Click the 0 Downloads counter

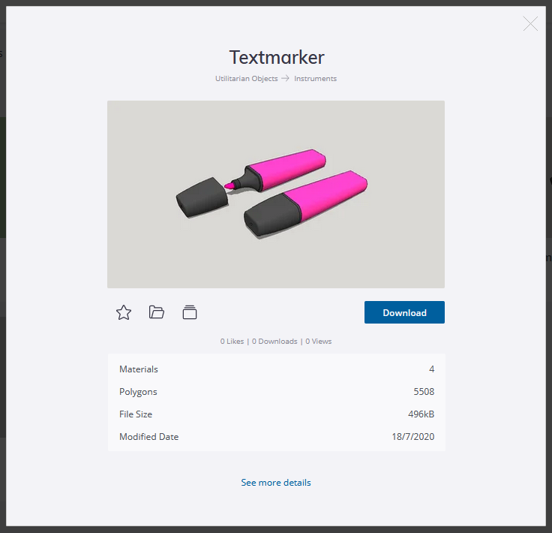tap(274, 341)
